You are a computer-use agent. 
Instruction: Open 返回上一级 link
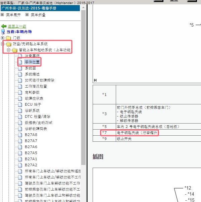point(17,26)
